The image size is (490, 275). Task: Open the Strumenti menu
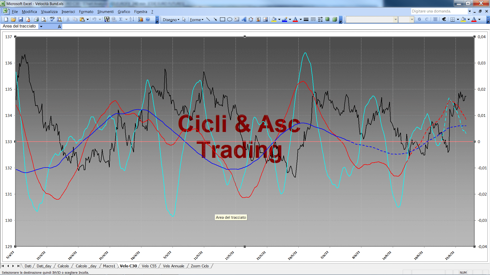pyautogui.click(x=105, y=11)
